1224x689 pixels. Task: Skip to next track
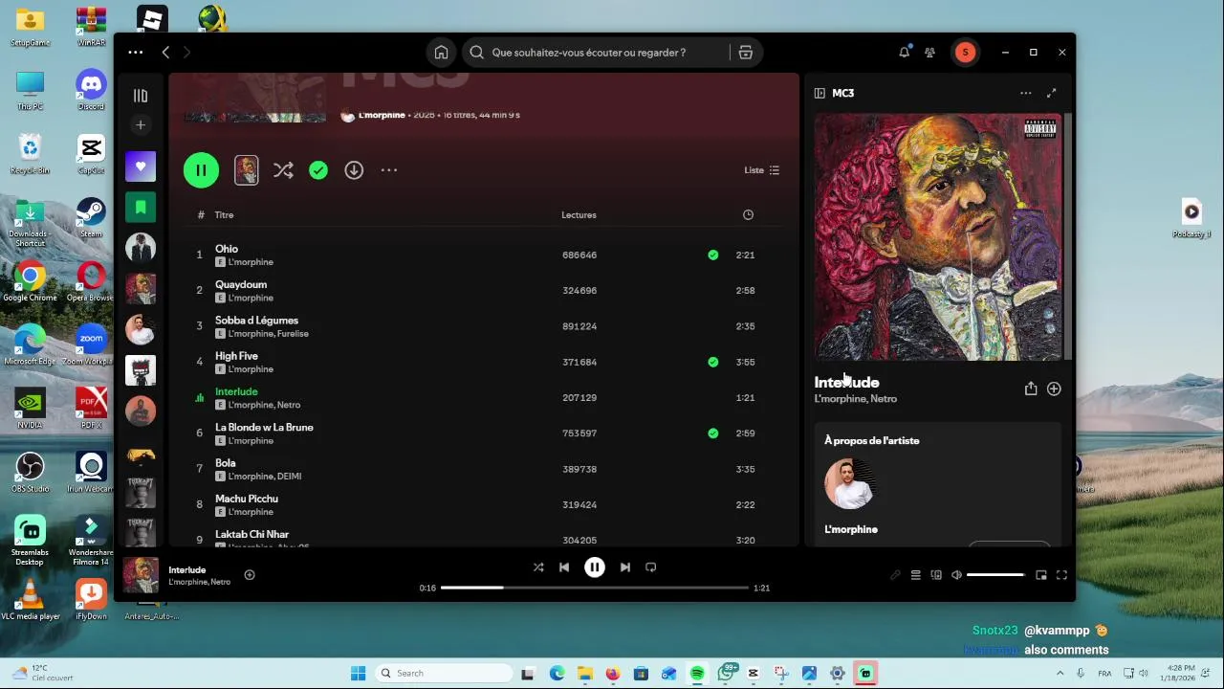pyautogui.click(x=625, y=567)
